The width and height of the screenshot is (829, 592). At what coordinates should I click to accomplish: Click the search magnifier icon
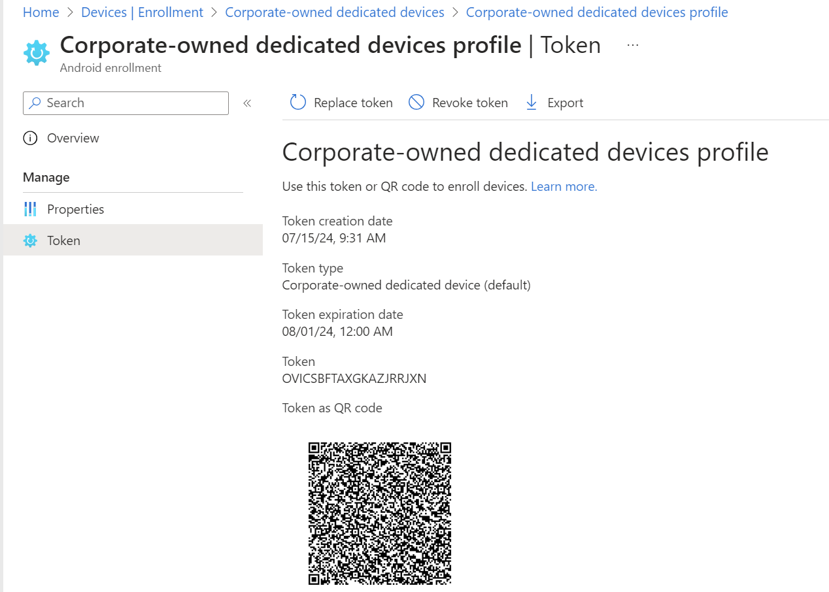[x=35, y=103]
